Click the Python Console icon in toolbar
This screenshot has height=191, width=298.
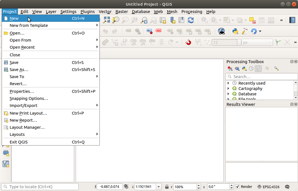[235, 31]
